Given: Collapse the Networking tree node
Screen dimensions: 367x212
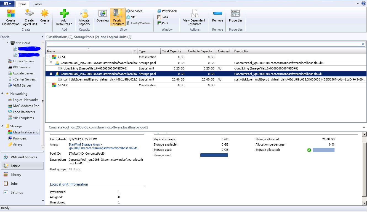Looking at the screenshot, I should [2, 94].
